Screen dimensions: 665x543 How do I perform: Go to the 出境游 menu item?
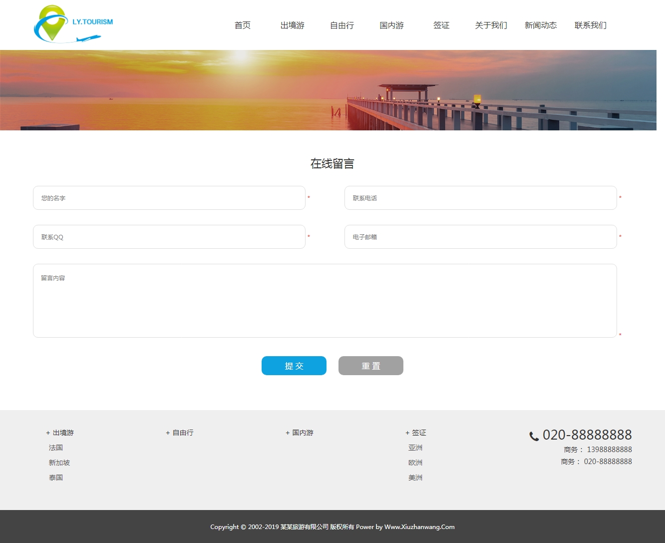[x=292, y=25]
